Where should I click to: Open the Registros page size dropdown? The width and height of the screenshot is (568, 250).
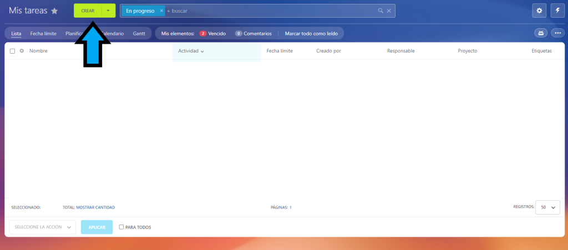547,207
